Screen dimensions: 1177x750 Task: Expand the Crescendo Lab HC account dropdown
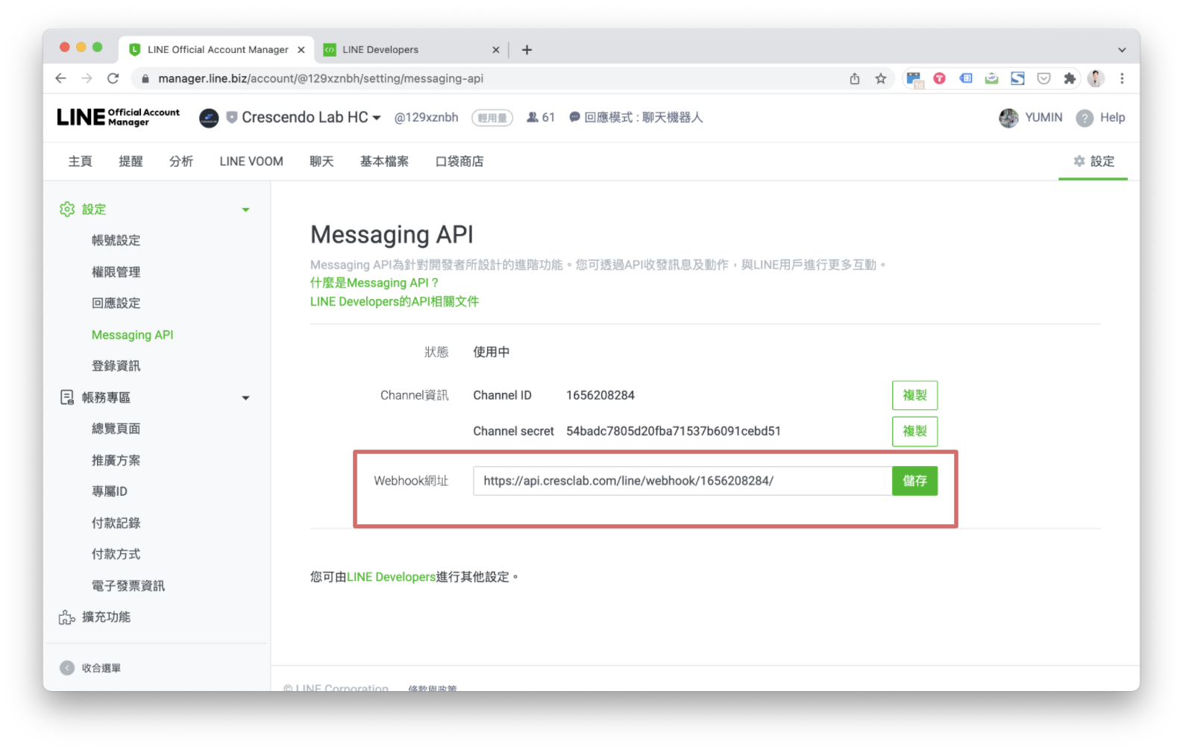[377, 118]
